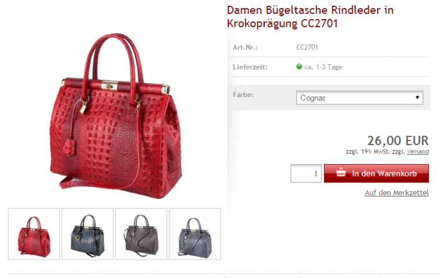
Task: Click the Farbe label
Action: click(243, 95)
